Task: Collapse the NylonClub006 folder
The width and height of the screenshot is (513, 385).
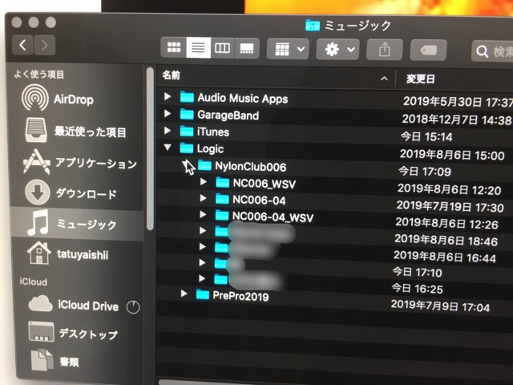Action: (x=185, y=164)
